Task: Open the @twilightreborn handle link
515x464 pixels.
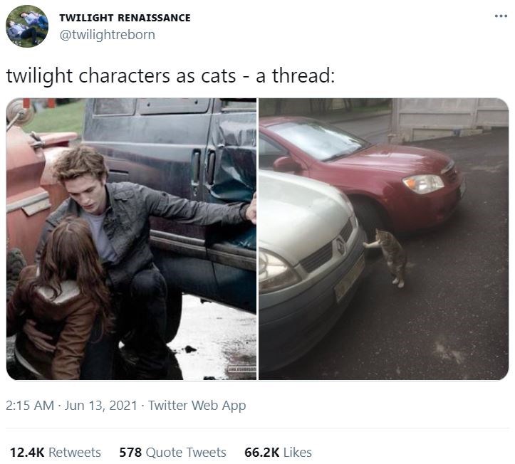Action: point(107,34)
